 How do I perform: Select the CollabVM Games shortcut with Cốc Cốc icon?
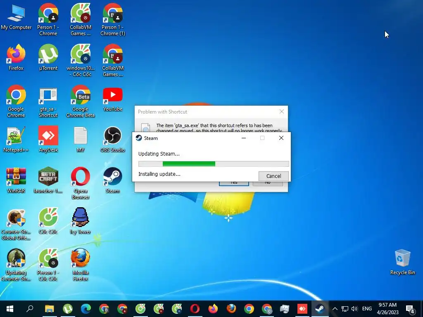pyautogui.click(x=81, y=19)
